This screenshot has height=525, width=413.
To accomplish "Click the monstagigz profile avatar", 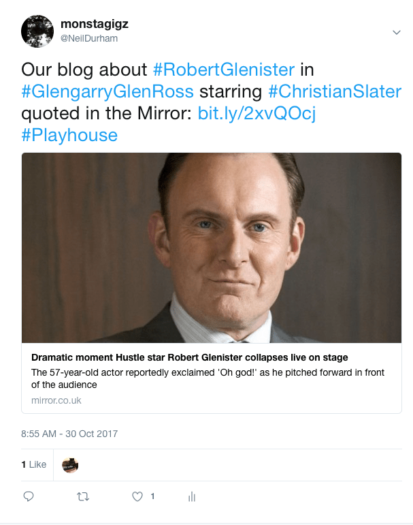I will [x=37, y=31].
